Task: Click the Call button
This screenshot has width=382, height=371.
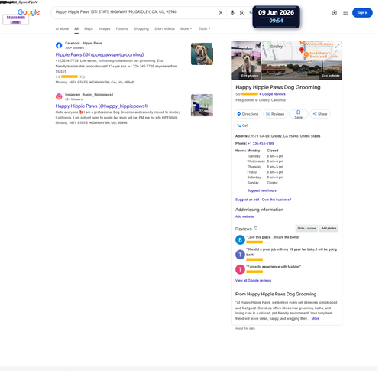Action: click(242, 125)
